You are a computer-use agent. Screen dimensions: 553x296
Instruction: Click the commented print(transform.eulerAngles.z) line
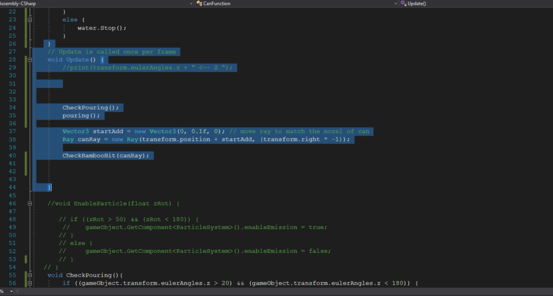[x=147, y=67]
